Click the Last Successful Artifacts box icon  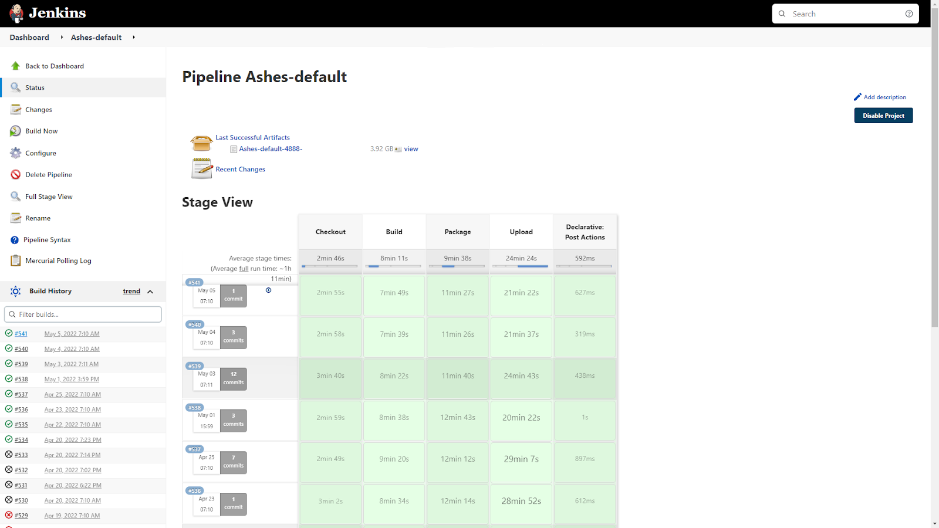(201, 143)
